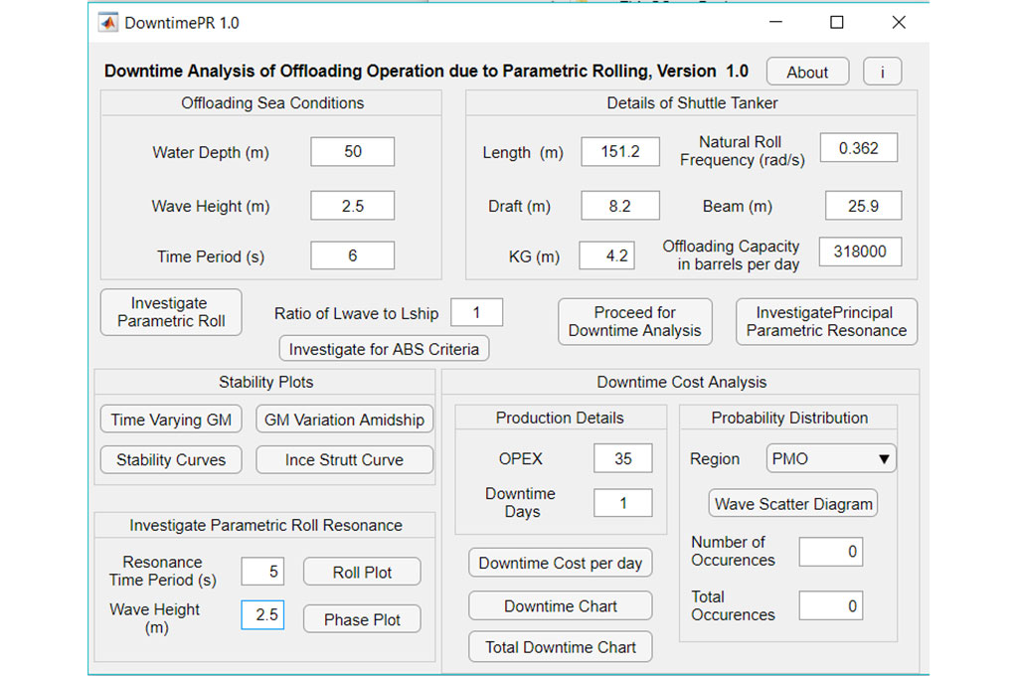The height and width of the screenshot is (676, 1018).
Task: Open the About dialog
Action: [807, 72]
